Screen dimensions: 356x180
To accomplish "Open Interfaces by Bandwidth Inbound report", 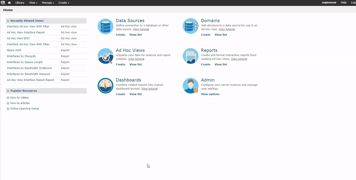I will (x=28, y=74).
